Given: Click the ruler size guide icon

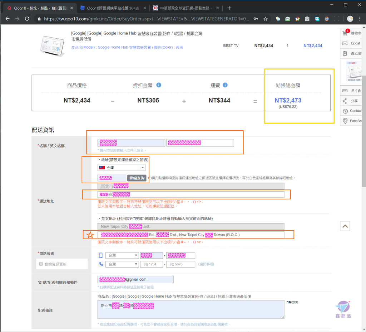Looking at the screenshot, I should [x=345, y=91].
